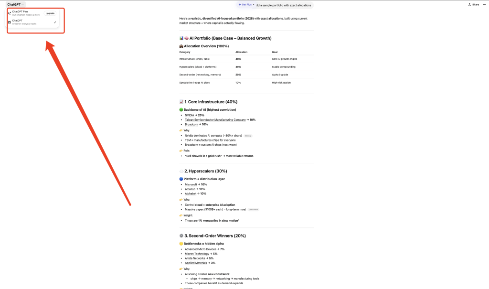
Task: Click the "Microsoft → 10%" bullet
Action: [196, 184]
